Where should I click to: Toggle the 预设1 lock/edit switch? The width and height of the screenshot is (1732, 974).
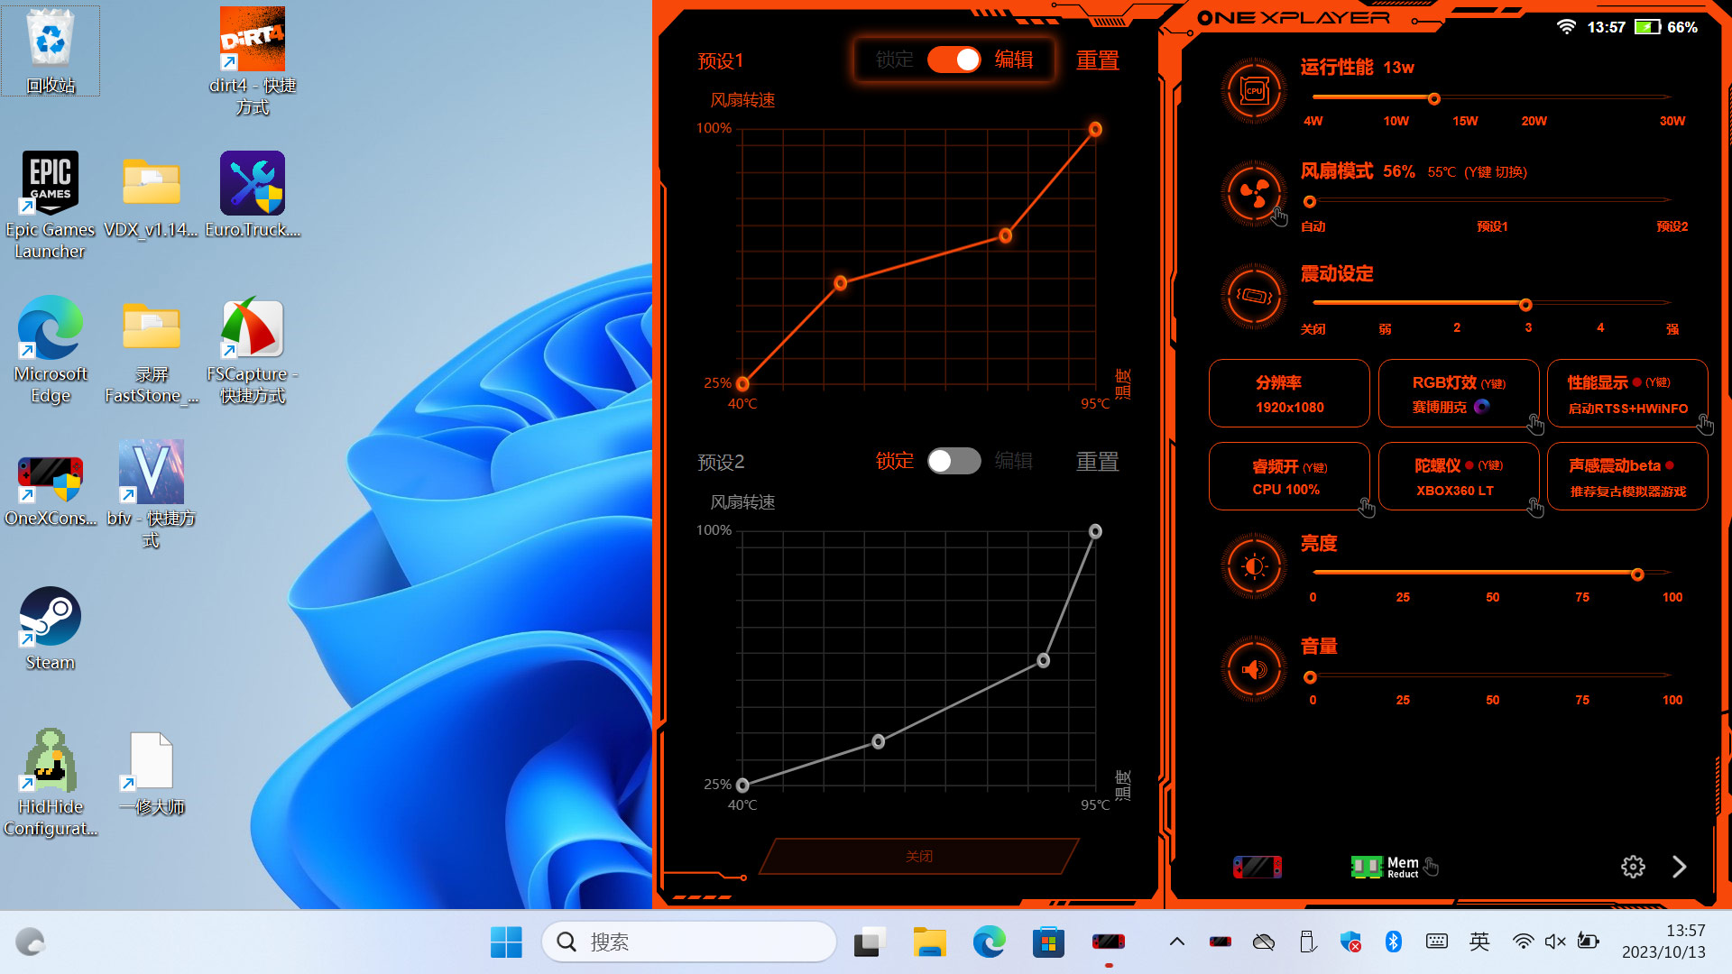coord(954,60)
